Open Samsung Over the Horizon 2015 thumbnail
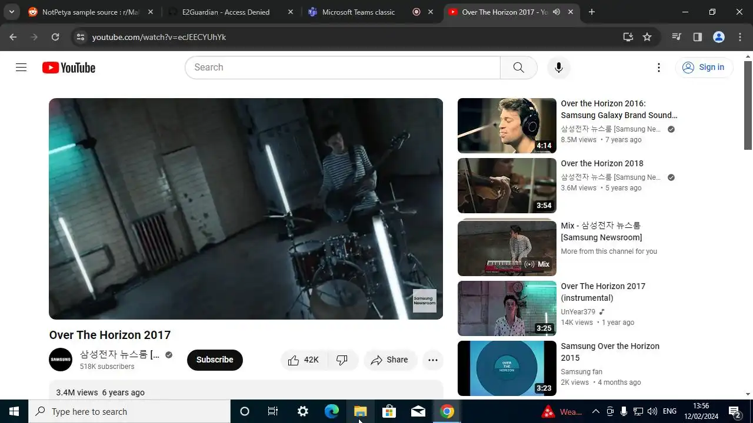Screen dimensions: 753x423 [507, 368]
